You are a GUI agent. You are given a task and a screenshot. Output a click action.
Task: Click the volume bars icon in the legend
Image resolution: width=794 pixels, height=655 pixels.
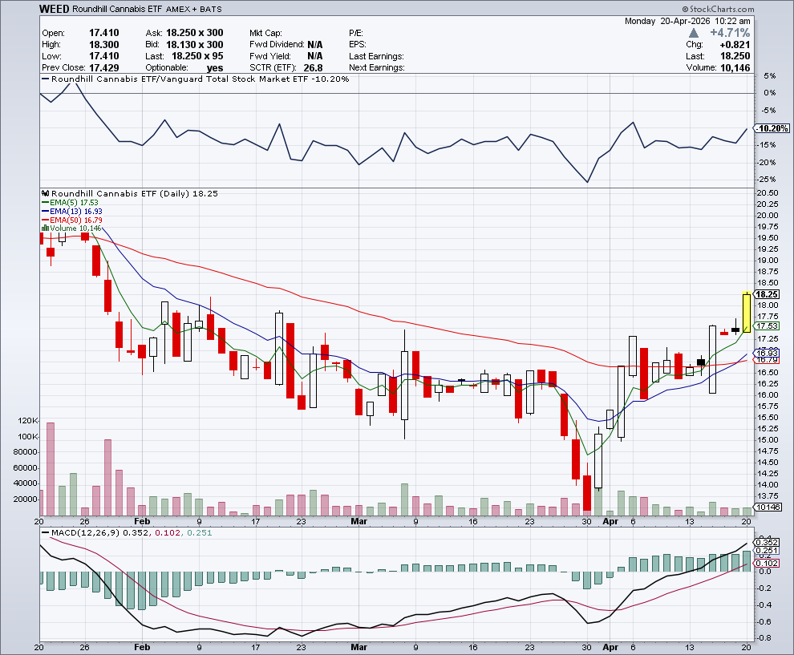pos(45,228)
